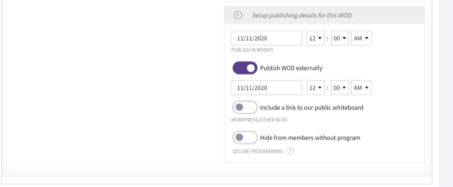
Task: Open the Secure Programming help question mark
Action: click(x=290, y=151)
